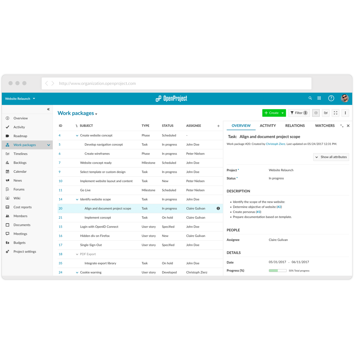Switch to the RELATIONS tab
The image size is (354, 354).
click(295, 126)
